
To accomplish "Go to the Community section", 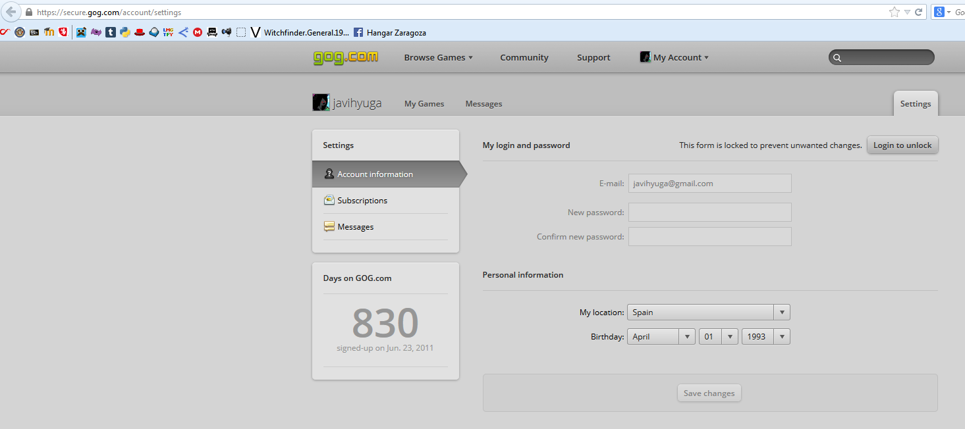I will pos(524,57).
